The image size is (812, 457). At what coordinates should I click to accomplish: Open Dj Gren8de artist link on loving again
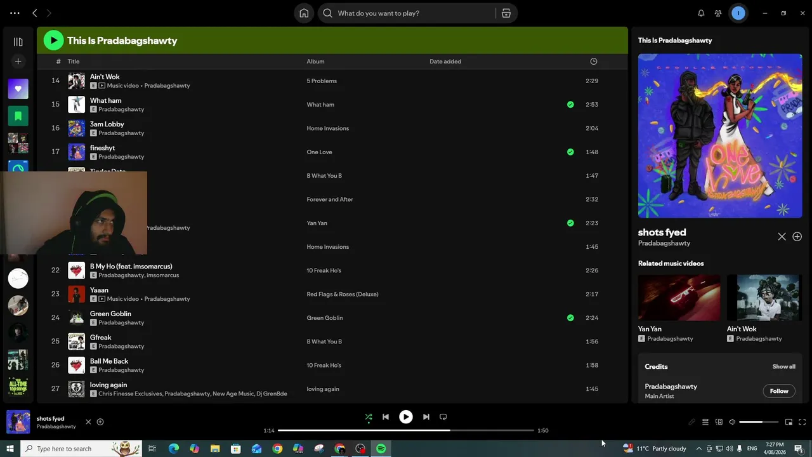(272, 394)
